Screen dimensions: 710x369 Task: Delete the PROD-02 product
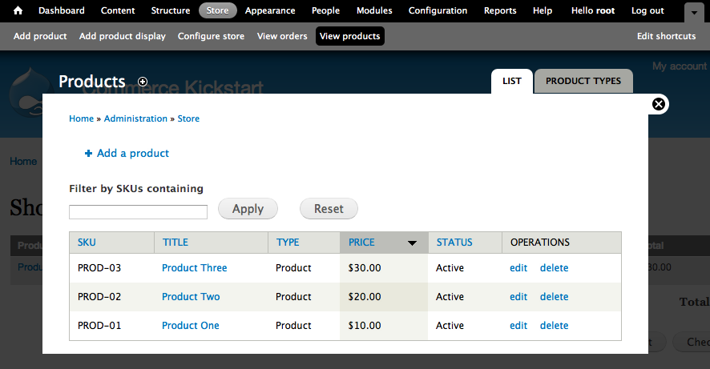(x=554, y=297)
